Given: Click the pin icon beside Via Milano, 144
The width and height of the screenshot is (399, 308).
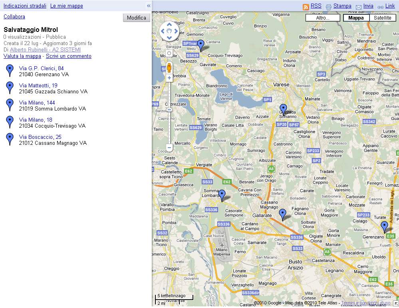Looking at the screenshot, I should pyautogui.click(x=10, y=105).
